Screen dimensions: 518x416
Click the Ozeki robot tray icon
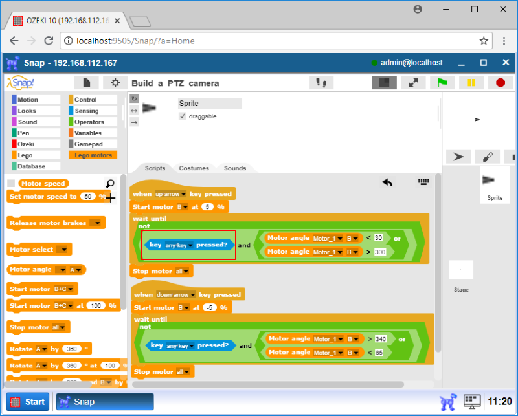click(448, 402)
